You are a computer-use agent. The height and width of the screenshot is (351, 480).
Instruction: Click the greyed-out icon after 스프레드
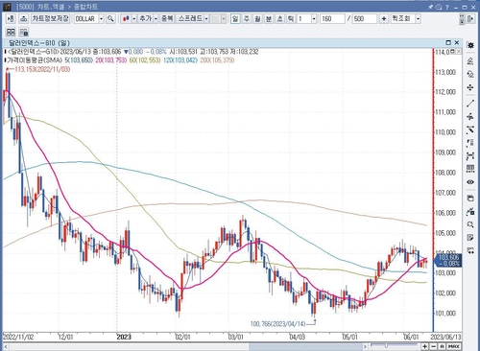coord(216,19)
